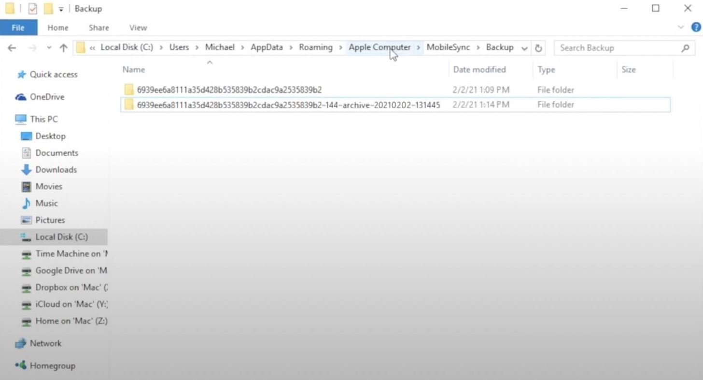The image size is (703, 380).
Task: Go to Apple Computer in address path
Action: (x=380, y=47)
